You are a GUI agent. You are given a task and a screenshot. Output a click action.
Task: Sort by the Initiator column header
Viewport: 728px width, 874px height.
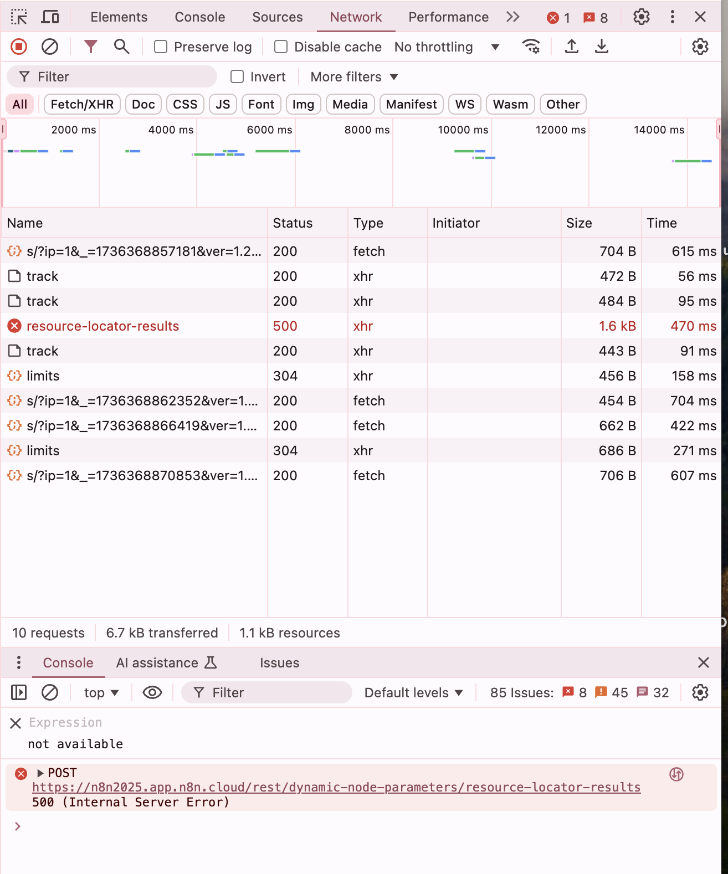[494, 223]
